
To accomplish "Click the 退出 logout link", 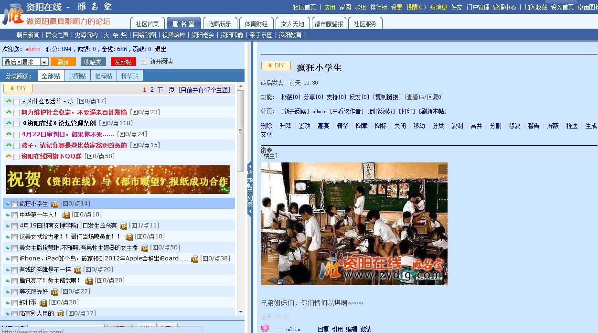I will 161,49.
